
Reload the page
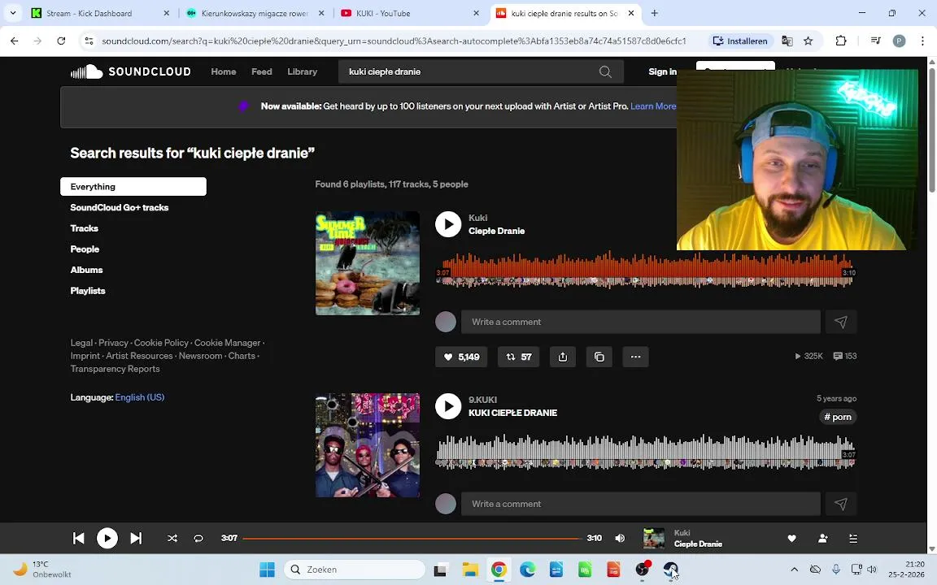click(61, 41)
